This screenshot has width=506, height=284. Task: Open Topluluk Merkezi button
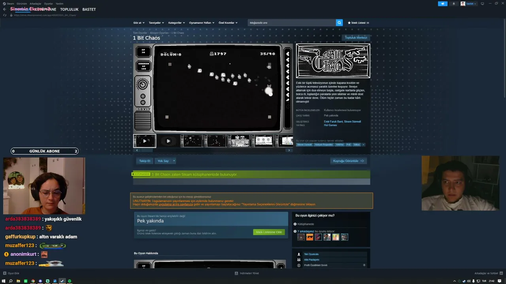tap(356, 37)
